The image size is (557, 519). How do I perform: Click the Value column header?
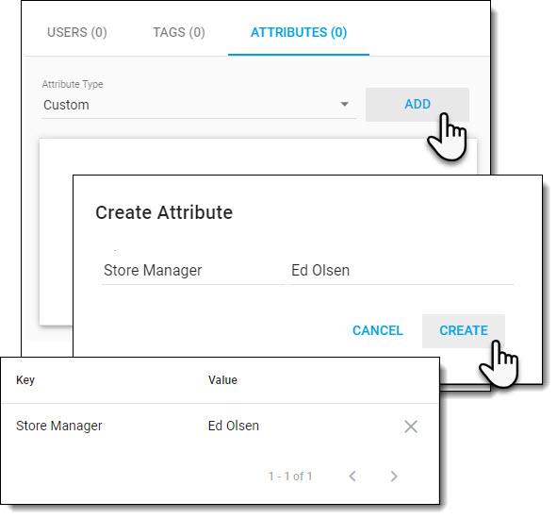point(222,380)
